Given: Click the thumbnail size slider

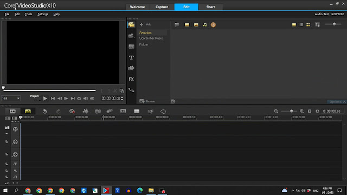Looking at the screenshot, I should pos(333,24).
